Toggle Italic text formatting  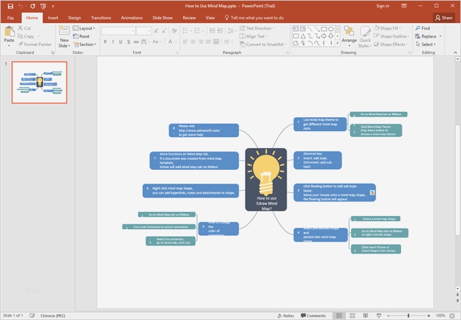[x=113, y=41]
